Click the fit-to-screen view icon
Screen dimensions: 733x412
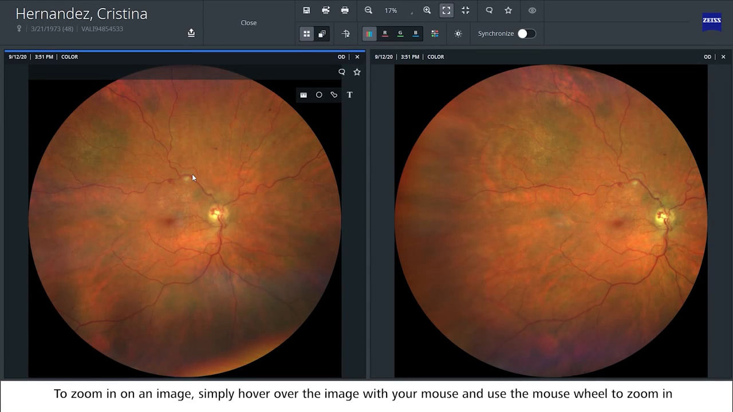[446, 10]
